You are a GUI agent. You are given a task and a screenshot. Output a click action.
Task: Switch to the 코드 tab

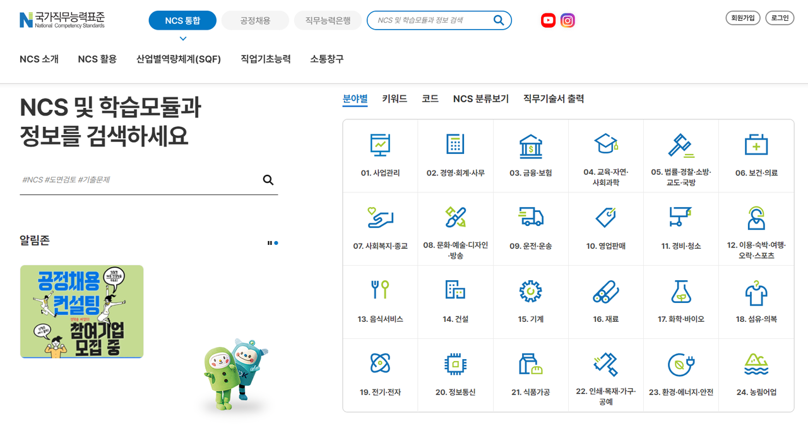pyautogui.click(x=430, y=99)
